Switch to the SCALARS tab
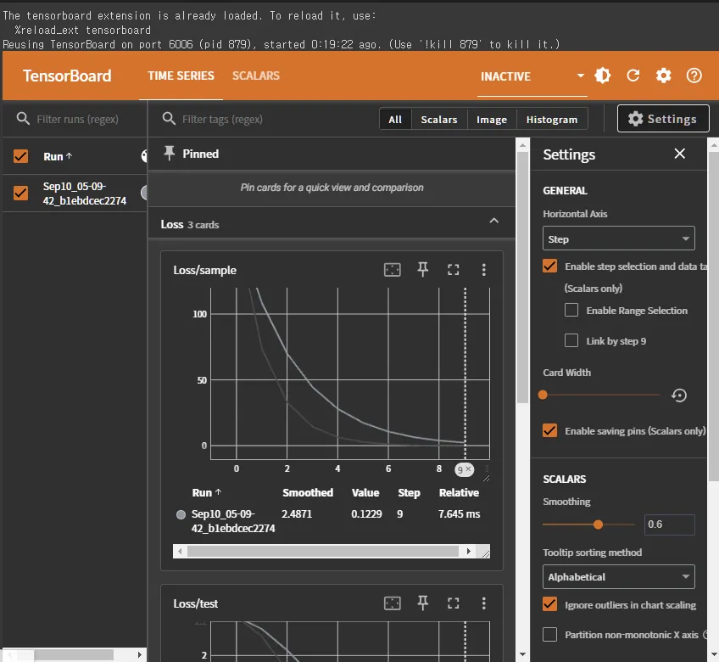 tap(256, 76)
